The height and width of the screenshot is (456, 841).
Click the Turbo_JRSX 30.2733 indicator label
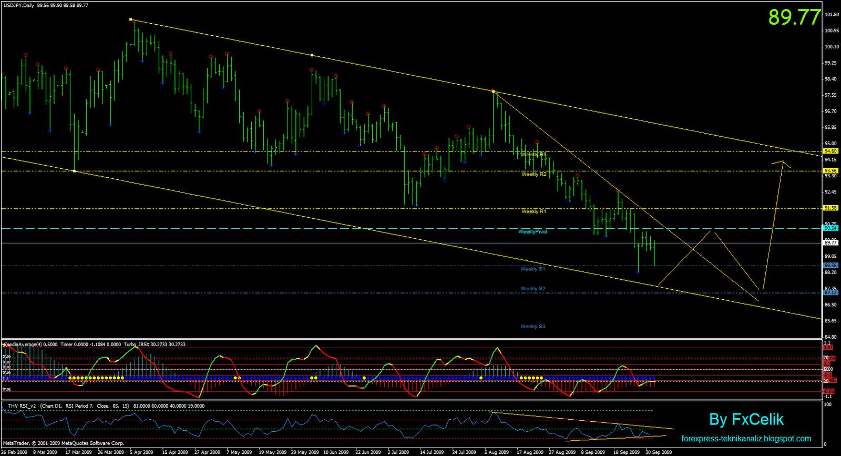coord(155,344)
